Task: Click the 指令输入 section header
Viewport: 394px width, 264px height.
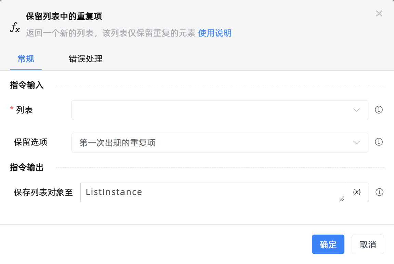Action: coord(27,85)
